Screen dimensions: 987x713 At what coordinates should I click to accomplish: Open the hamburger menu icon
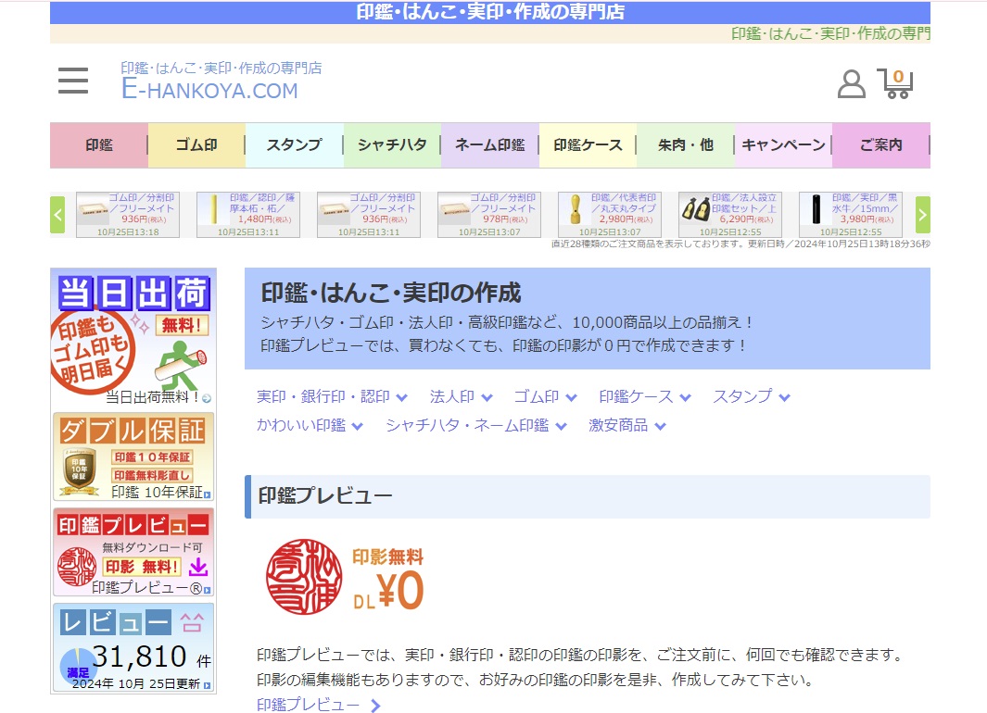point(73,81)
